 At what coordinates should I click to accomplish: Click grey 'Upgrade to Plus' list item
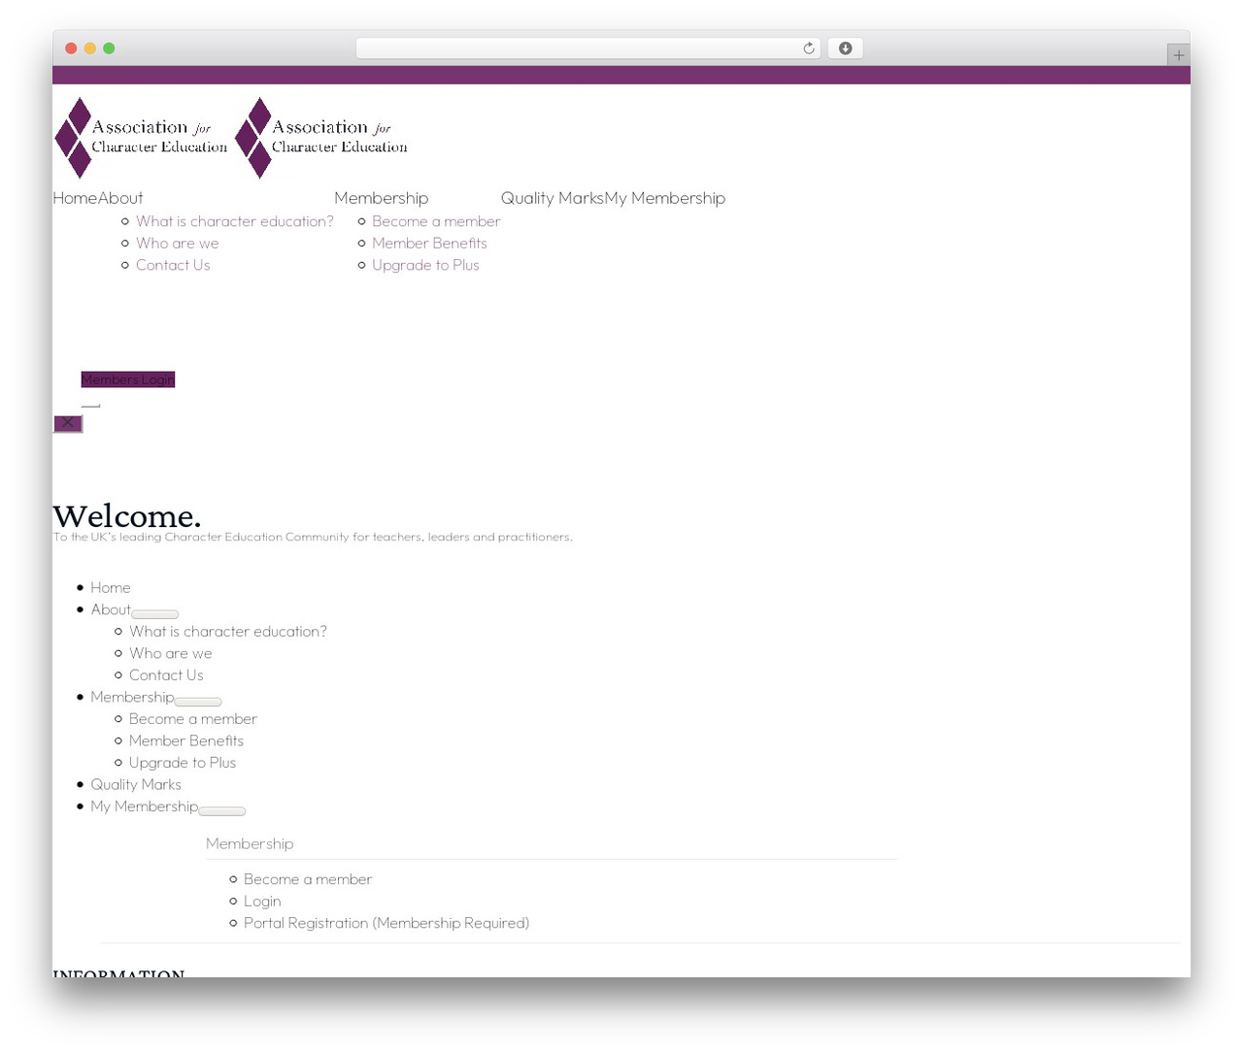183,763
